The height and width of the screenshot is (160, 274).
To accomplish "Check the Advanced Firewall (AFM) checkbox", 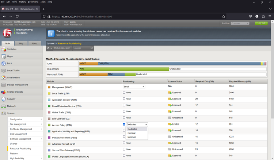I will [x=124, y=143].
